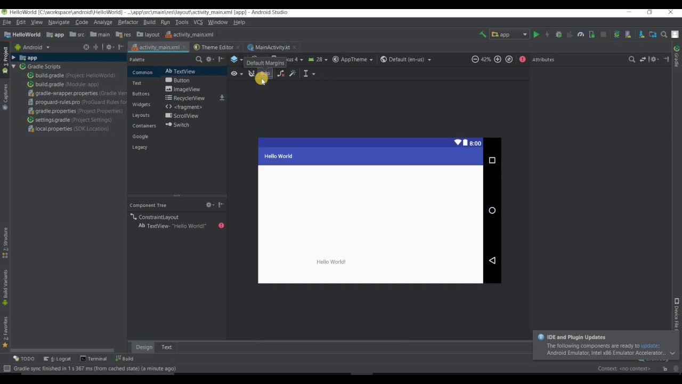This screenshot has width=682, height=384.
Task: Search attributes with the magnifier icon
Action: click(x=632, y=59)
